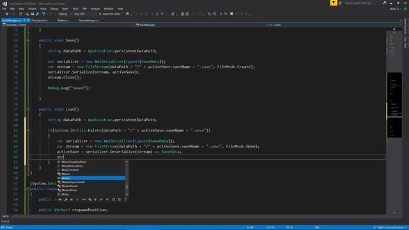The height and width of the screenshot is (230, 409).
Task: Click the Toggle Bookmark toolbar icon
Action: [x=231, y=14]
